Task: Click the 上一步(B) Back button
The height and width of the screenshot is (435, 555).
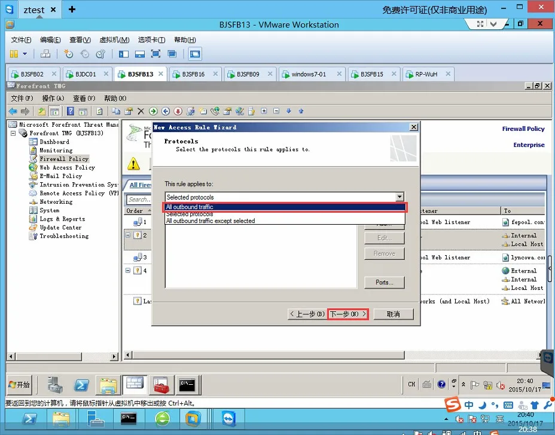Action: click(x=307, y=314)
